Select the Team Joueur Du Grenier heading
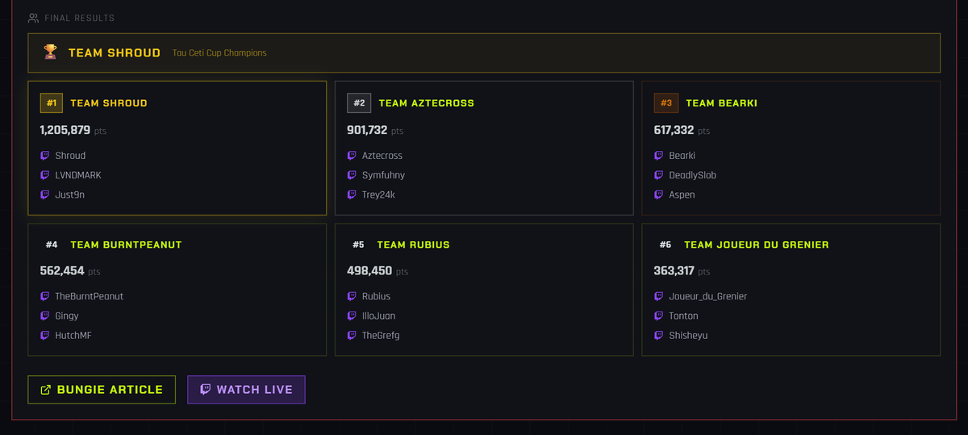 757,245
